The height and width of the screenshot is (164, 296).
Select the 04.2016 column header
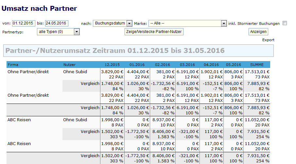click(x=212, y=65)
